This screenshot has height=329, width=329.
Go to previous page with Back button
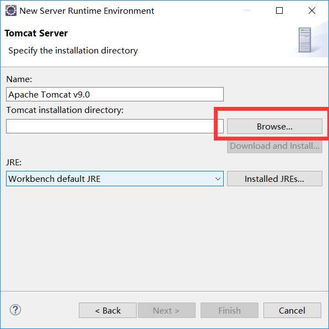107,310
